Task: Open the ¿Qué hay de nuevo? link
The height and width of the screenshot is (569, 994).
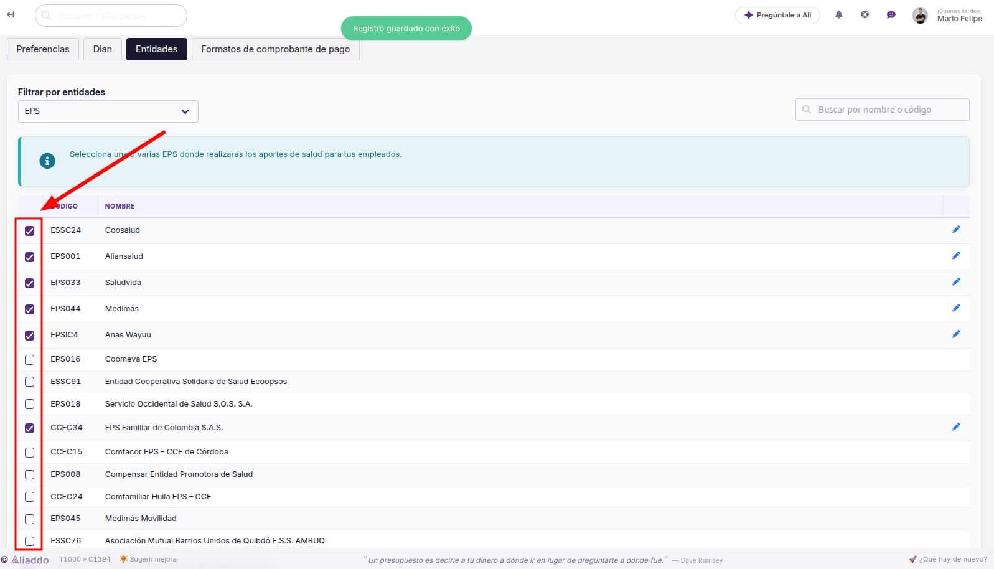Action: pyautogui.click(x=948, y=559)
